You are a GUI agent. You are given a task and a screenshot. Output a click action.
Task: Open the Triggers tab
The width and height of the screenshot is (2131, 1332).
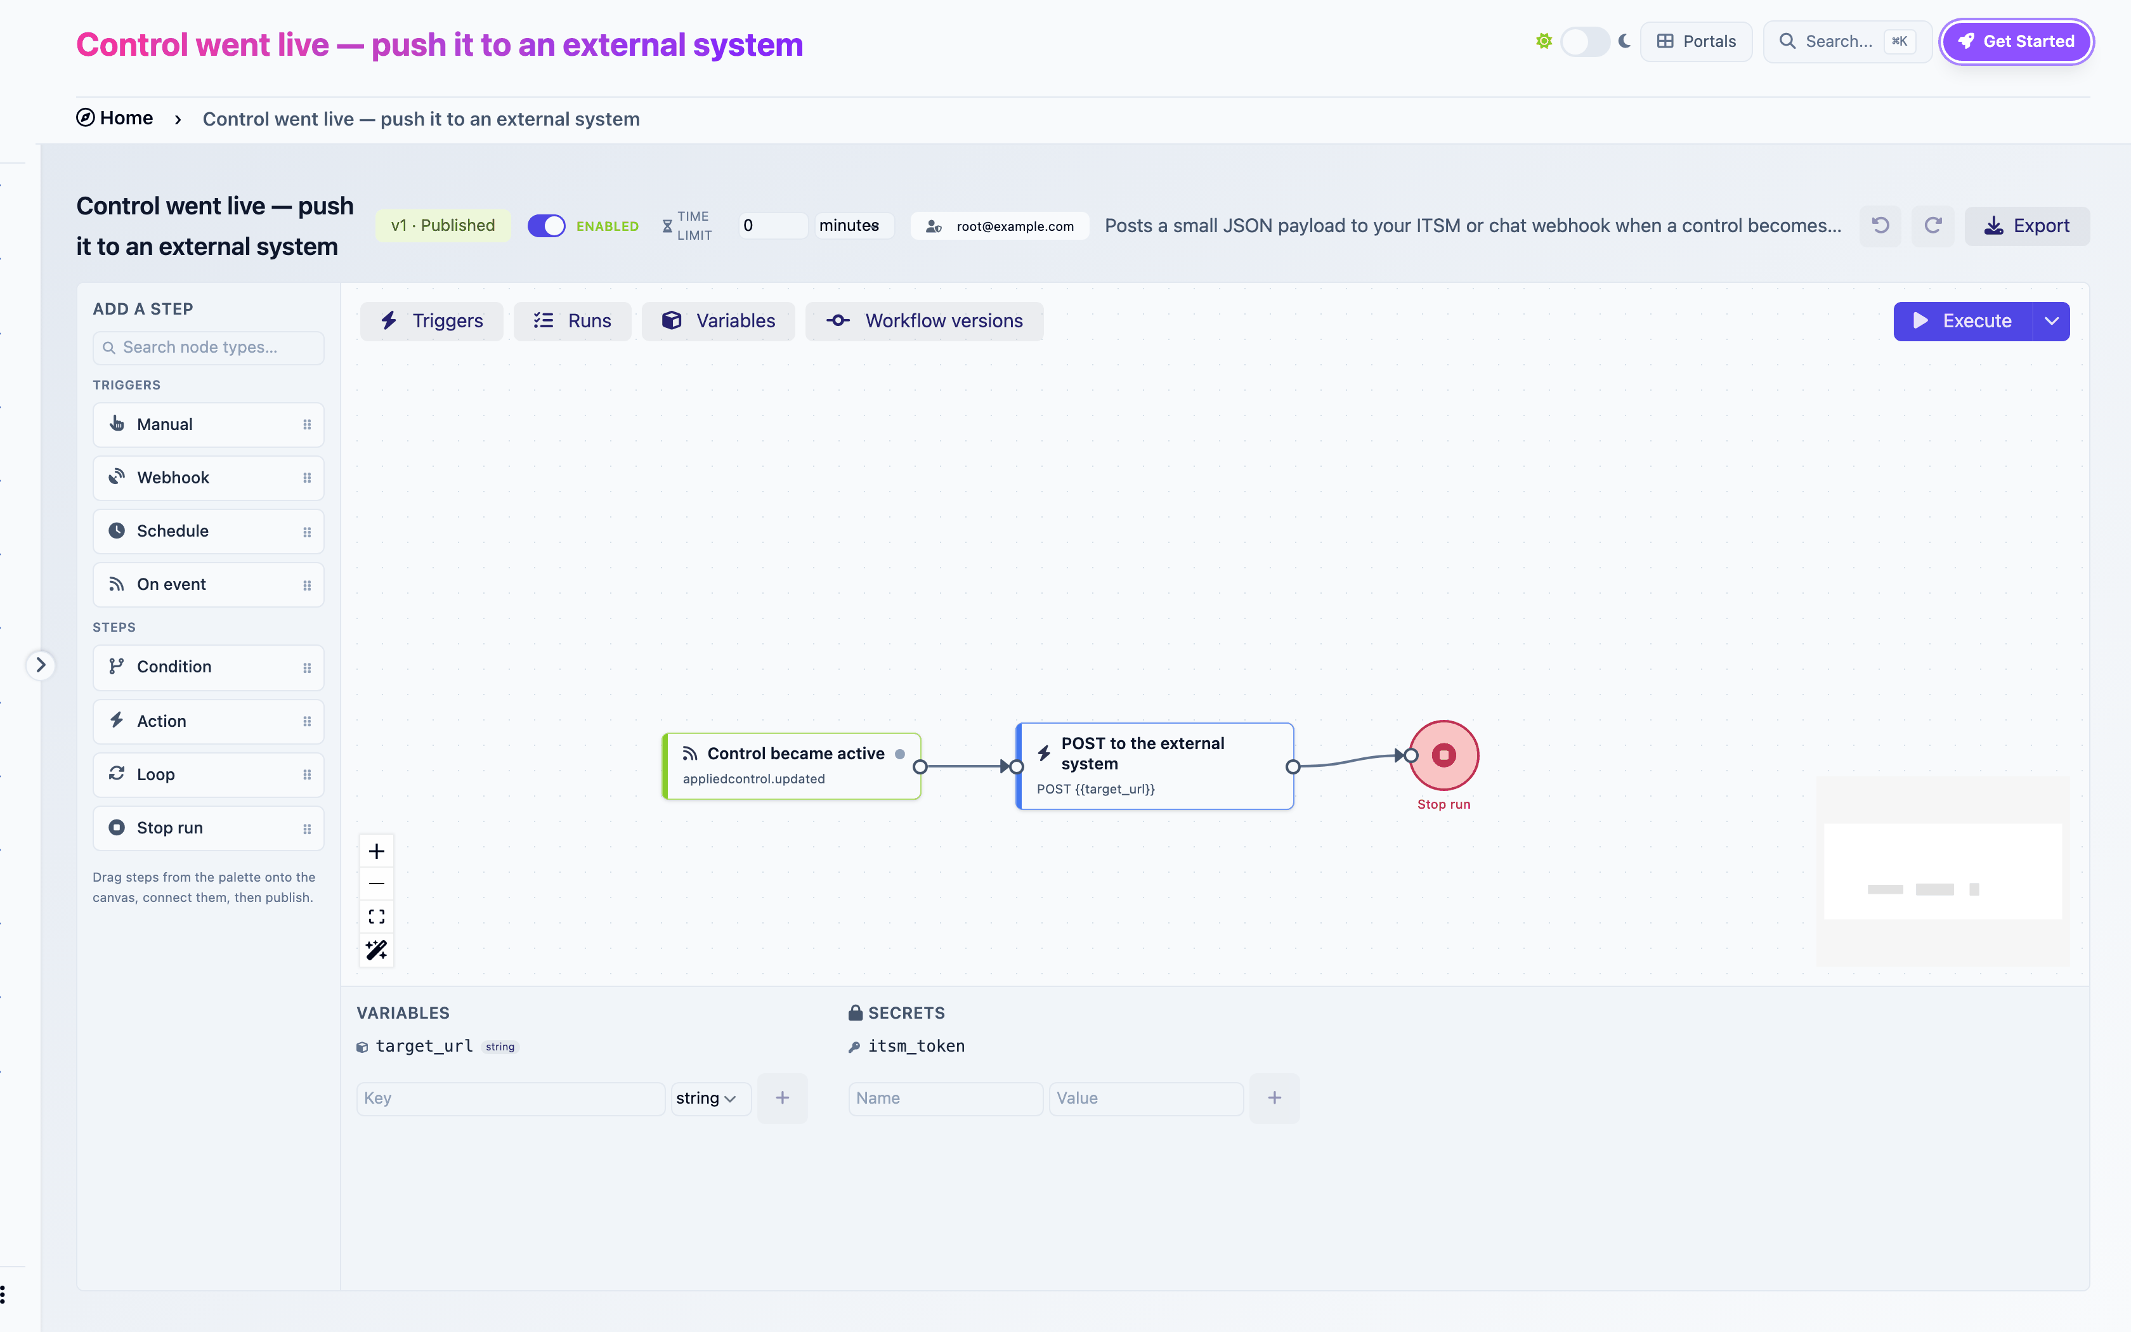click(x=431, y=322)
